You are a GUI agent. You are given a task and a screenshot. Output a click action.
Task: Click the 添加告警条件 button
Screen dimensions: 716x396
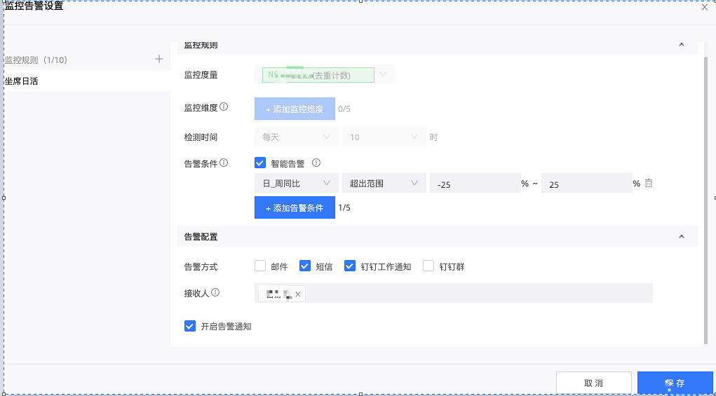pos(295,208)
